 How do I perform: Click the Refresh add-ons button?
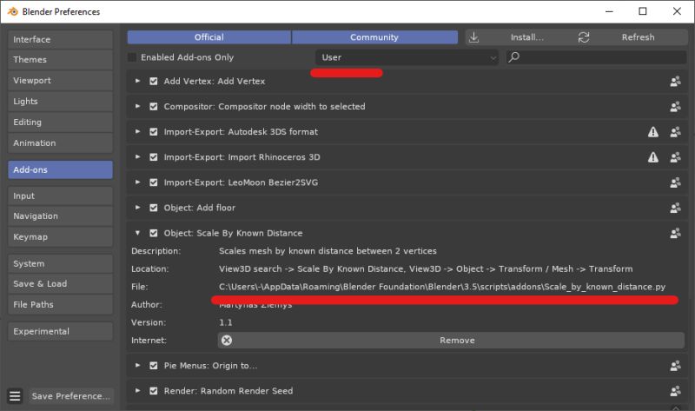coord(630,37)
